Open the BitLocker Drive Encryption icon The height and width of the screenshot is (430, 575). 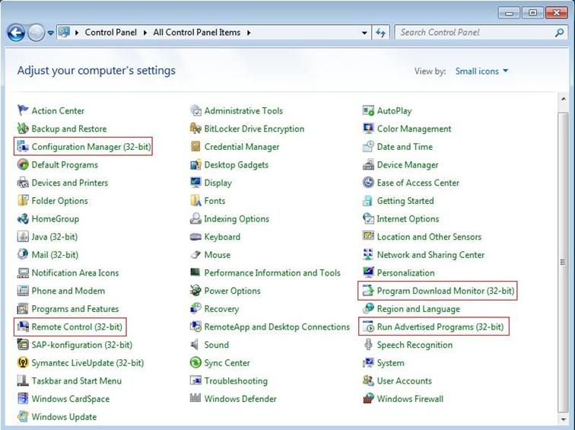[195, 128]
